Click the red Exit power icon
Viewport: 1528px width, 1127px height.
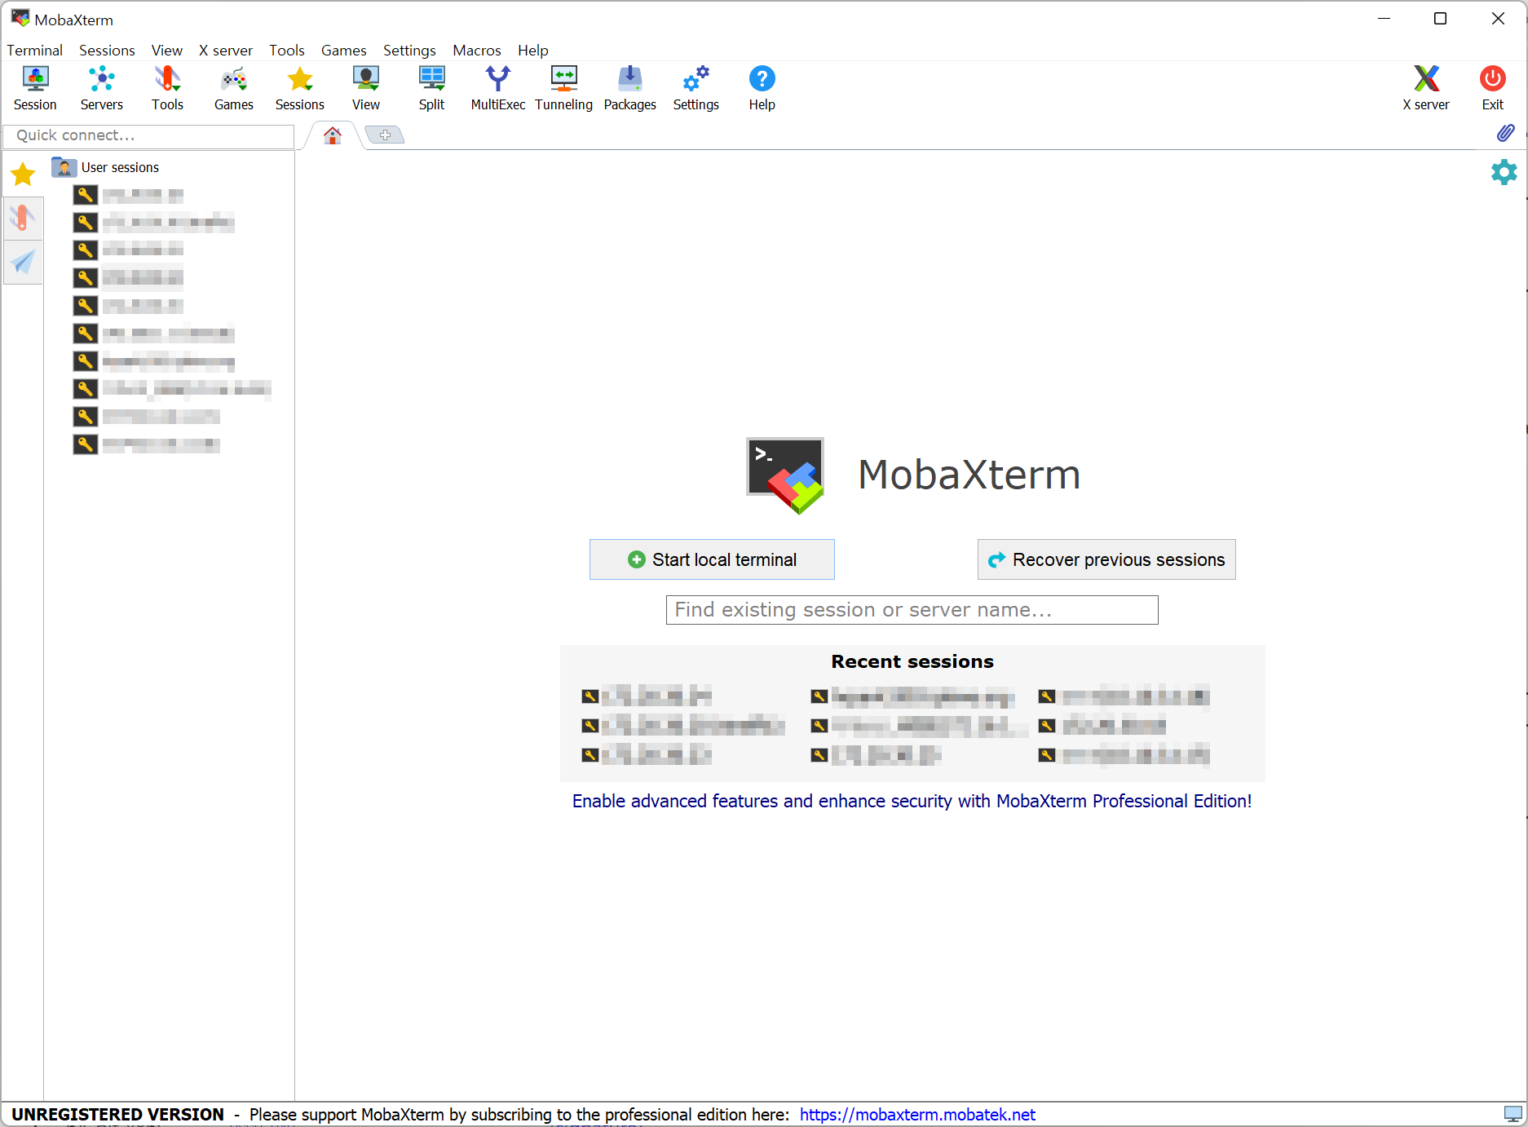[1493, 88]
